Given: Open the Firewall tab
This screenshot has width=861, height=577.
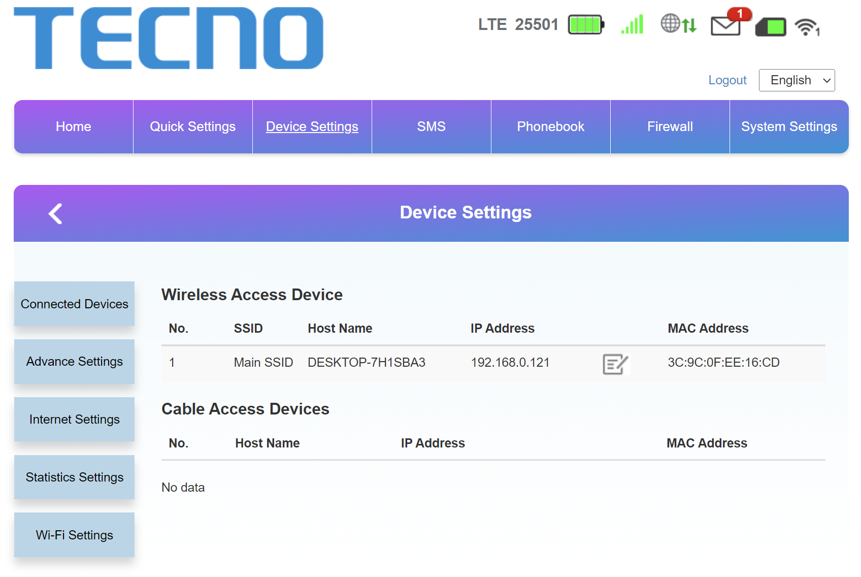Looking at the screenshot, I should click(670, 127).
